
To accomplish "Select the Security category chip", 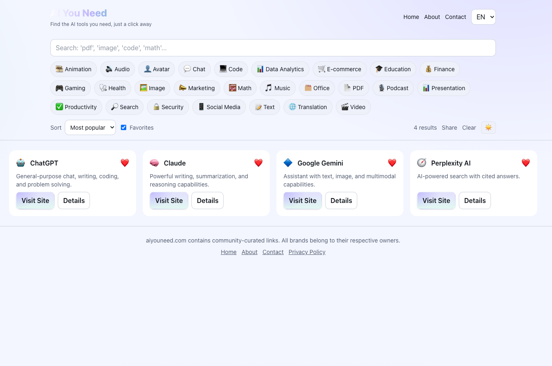I will pos(168,107).
